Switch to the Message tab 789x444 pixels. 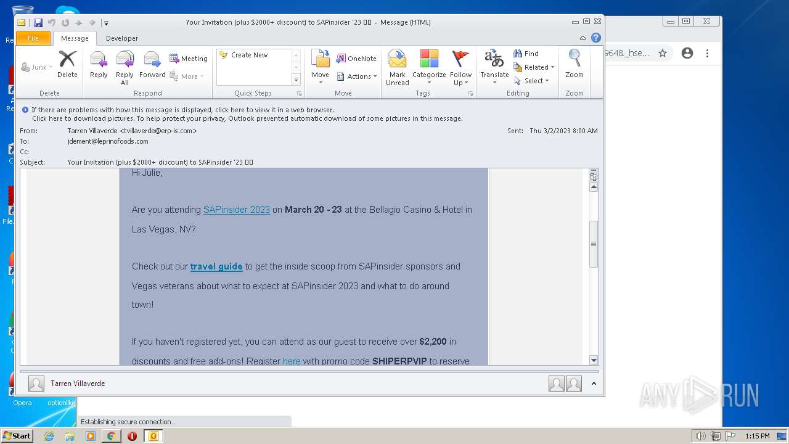pyautogui.click(x=75, y=38)
